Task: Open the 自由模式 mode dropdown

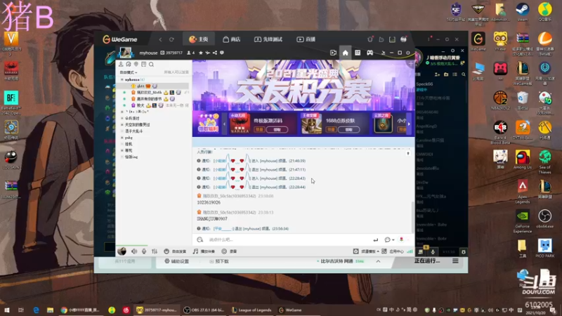Action: pyautogui.click(x=129, y=72)
